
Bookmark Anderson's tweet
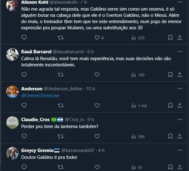[170, 106]
